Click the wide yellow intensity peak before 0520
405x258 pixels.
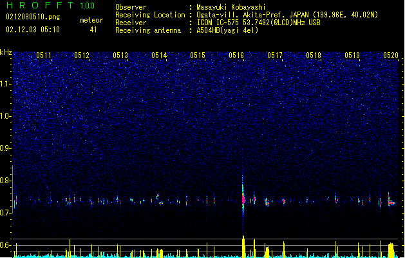(x=391, y=250)
